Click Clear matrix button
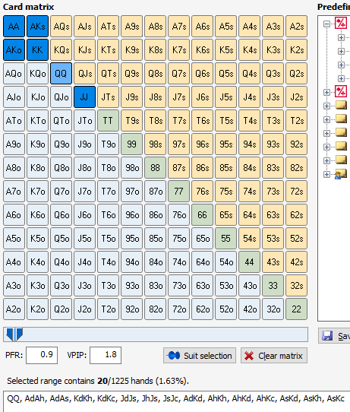 tap(274, 356)
